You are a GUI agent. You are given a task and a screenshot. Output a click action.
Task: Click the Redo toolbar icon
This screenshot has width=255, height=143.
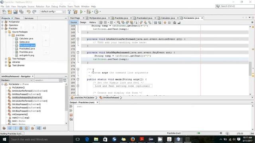[x=34, y=12]
